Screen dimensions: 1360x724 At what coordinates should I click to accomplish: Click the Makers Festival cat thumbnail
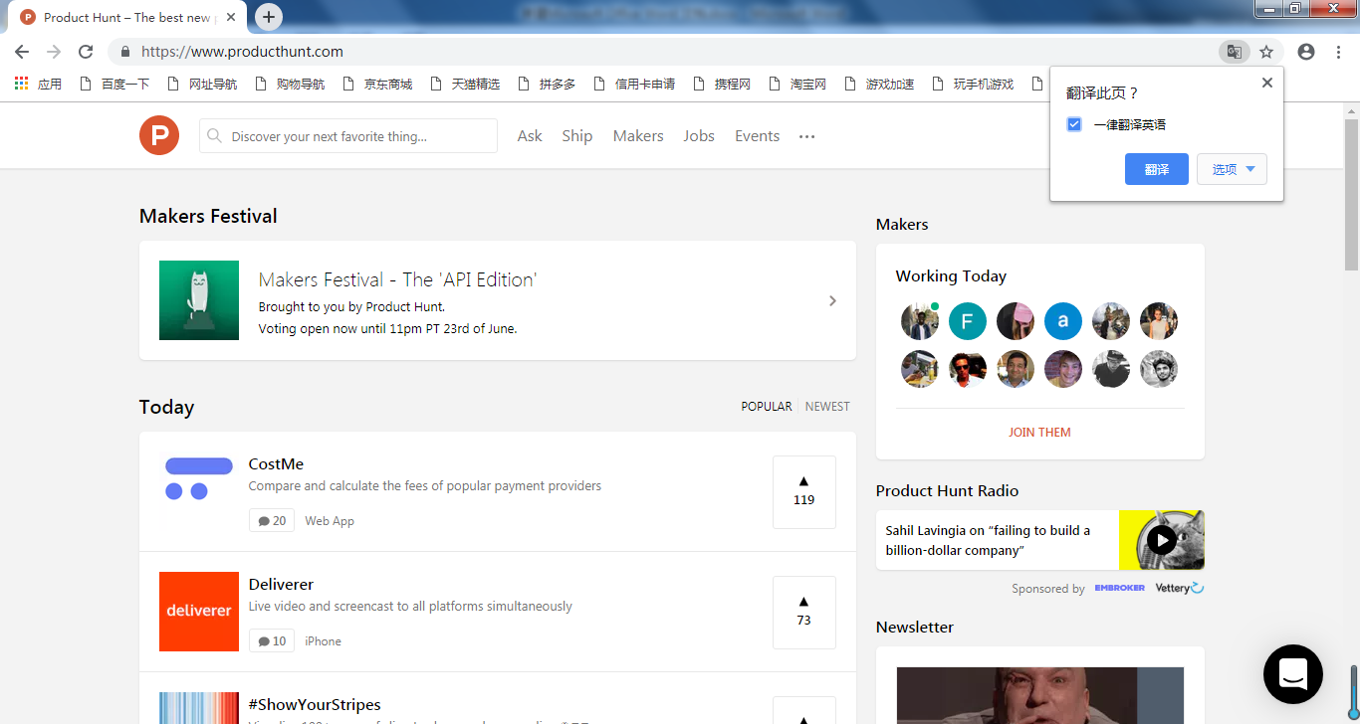[199, 300]
